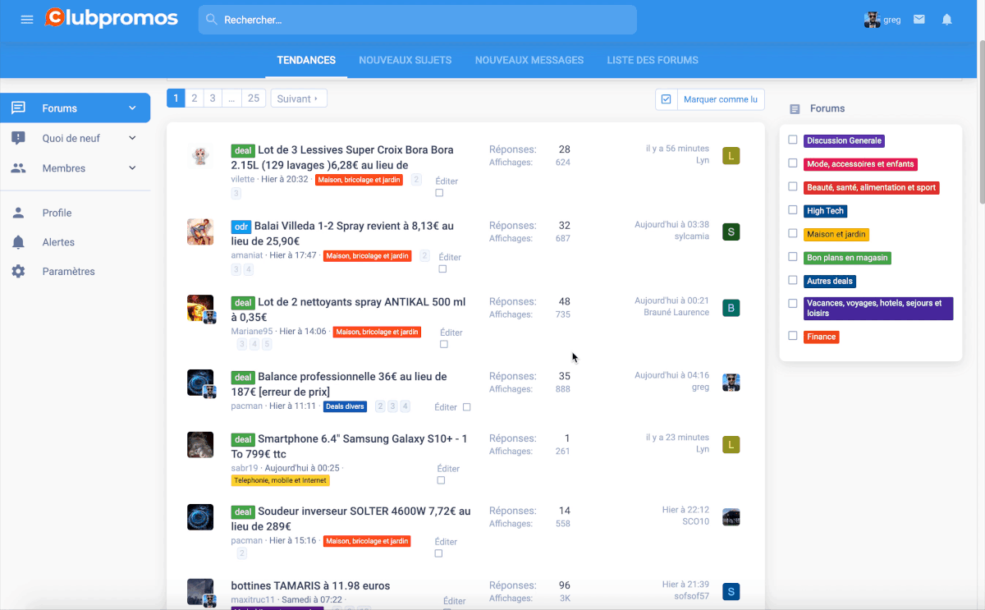Click into the Rechercher search field

417,20
